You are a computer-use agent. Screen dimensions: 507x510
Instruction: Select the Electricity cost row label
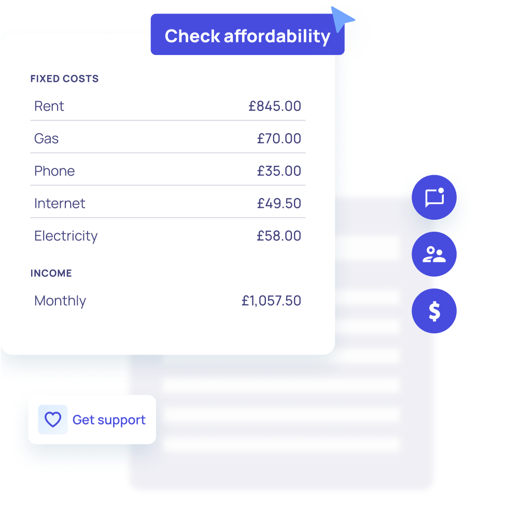(x=66, y=236)
